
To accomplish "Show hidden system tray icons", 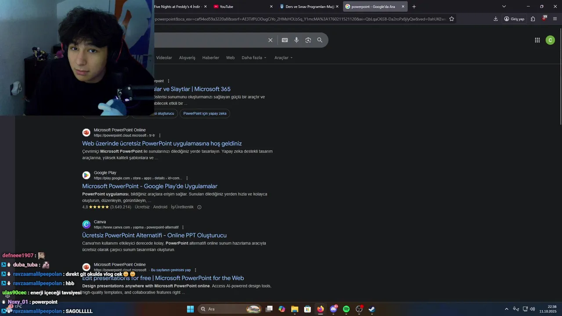I will [506, 309].
